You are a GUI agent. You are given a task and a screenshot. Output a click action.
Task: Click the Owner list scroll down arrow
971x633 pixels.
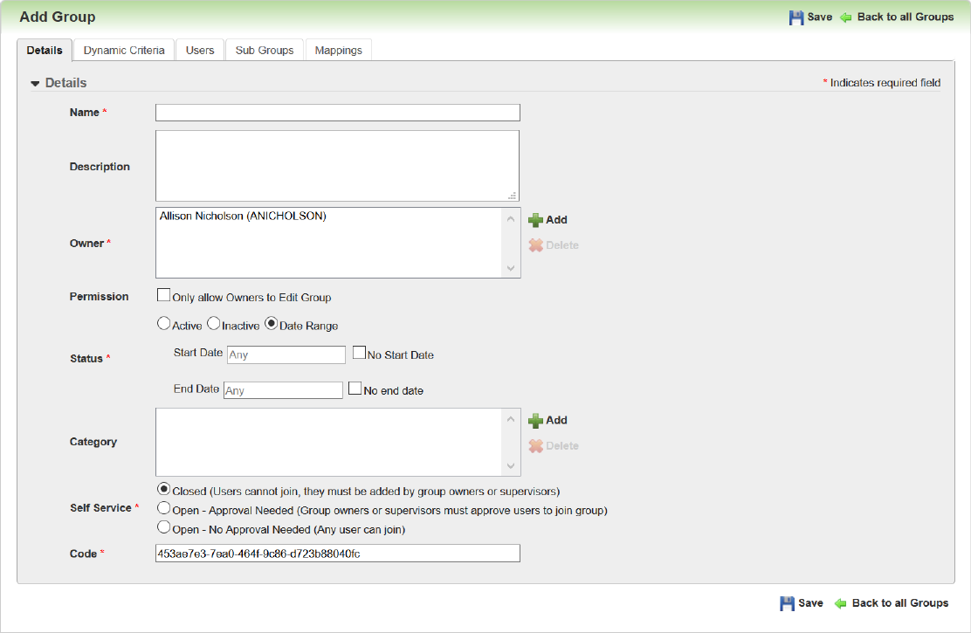(x=512, y=269)
